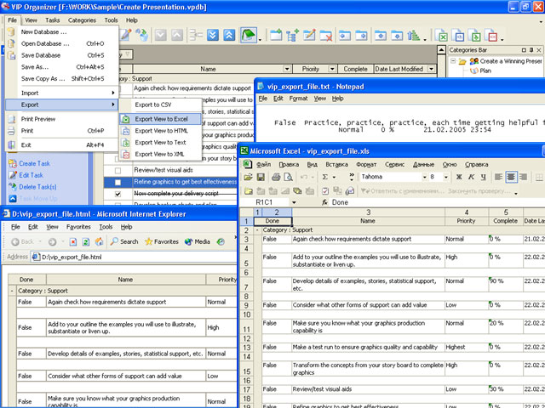Expand the R1C1 name box dropdown
This screenshot has width=545, height=408.
[295, 203]
